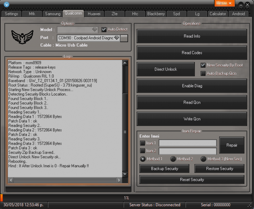
Task: Open the Calculator tab
Action: point(218,14)
